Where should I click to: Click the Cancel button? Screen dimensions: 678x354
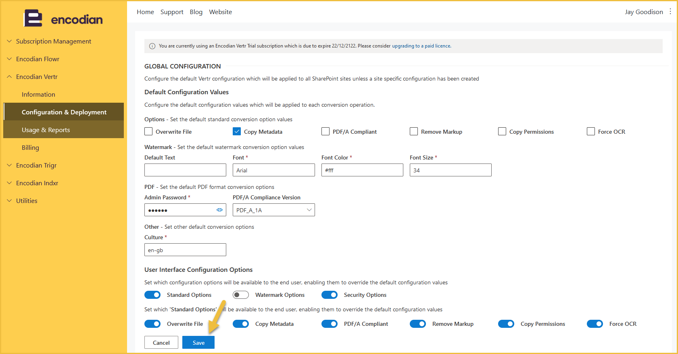(x=161, y=342)
